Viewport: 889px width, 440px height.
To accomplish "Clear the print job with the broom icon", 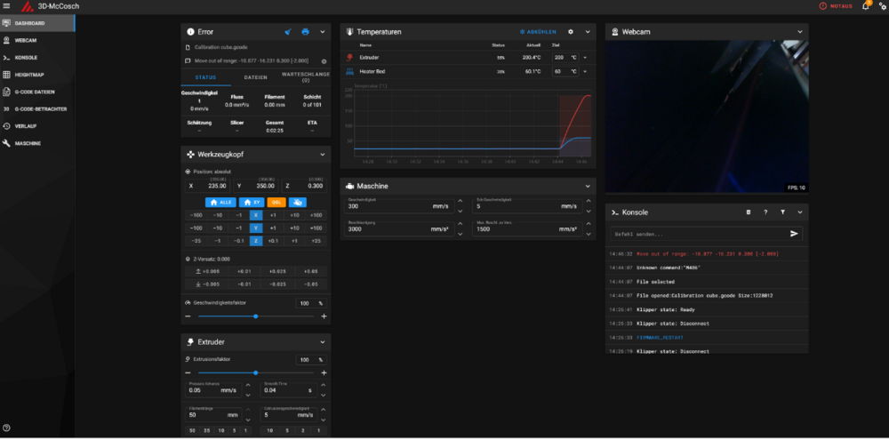I will [288, 32].
